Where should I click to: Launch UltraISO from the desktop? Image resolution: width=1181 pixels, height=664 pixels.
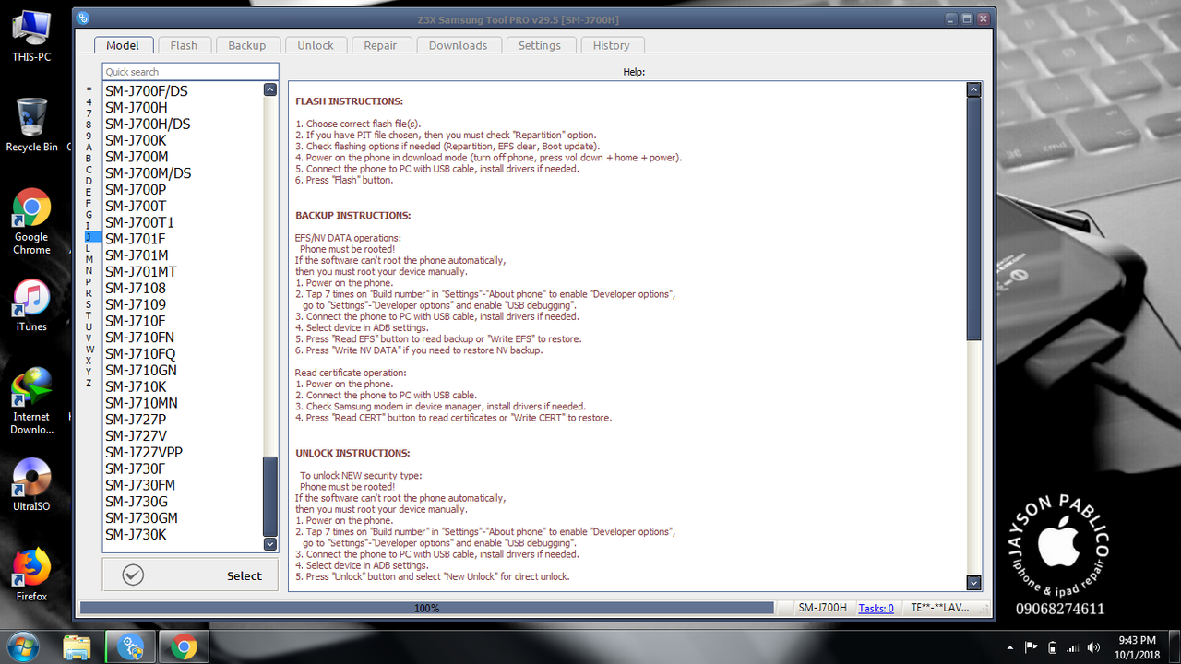pos(31,484)
